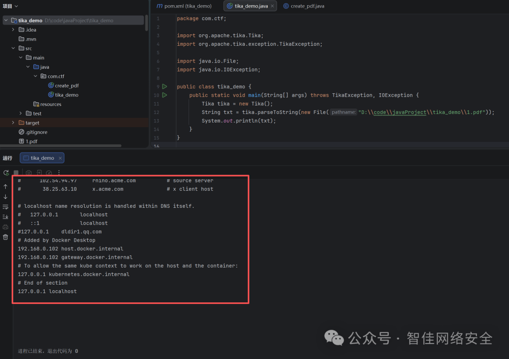Open the Run toolbar more options menu
This screenshot has height=359, width=509.
[x=59, y=173]
